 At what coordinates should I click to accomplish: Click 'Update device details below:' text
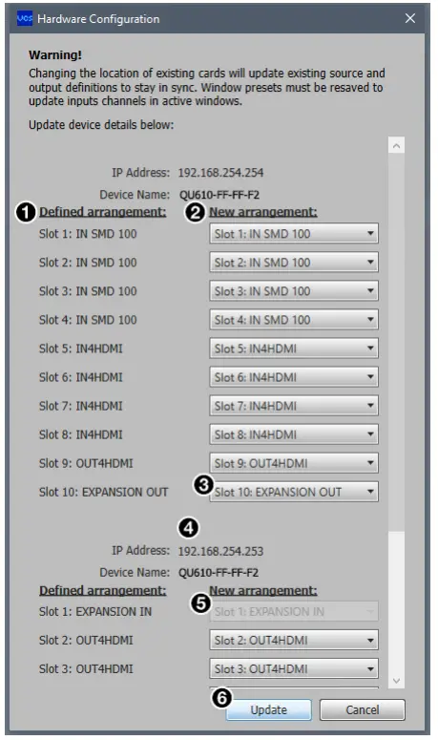click(101, 124)
